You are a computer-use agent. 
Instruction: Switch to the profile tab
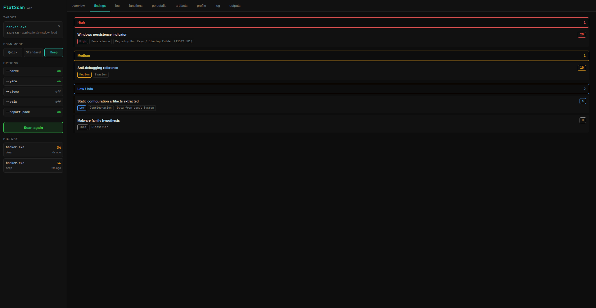[201, 6]
